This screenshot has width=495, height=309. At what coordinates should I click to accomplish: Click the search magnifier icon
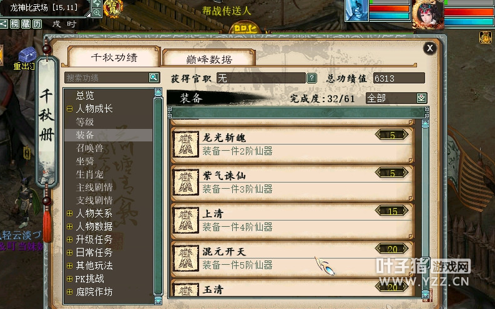click(x=154, y=77)
